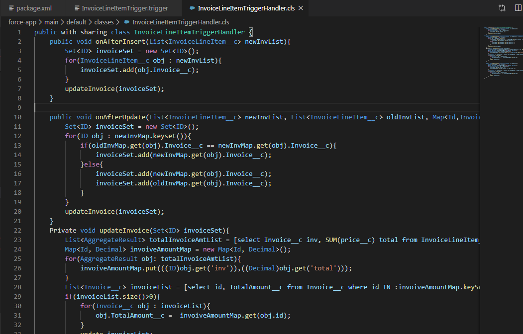Expand the default folder breadcrumb
523x334 pixels.
[x=76, y=22]
